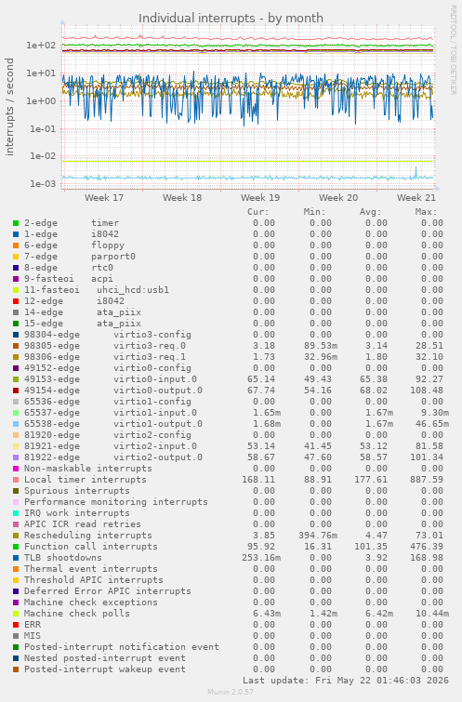
Task: Click the red swatch beside ERR
Action: pos(16,625)
